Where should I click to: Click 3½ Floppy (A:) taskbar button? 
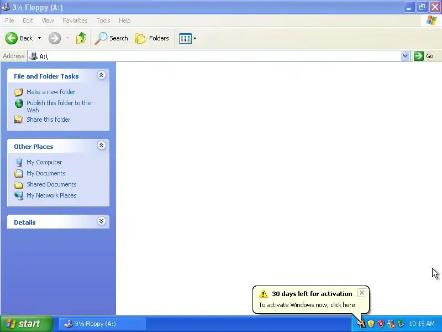tap(103, 324)
